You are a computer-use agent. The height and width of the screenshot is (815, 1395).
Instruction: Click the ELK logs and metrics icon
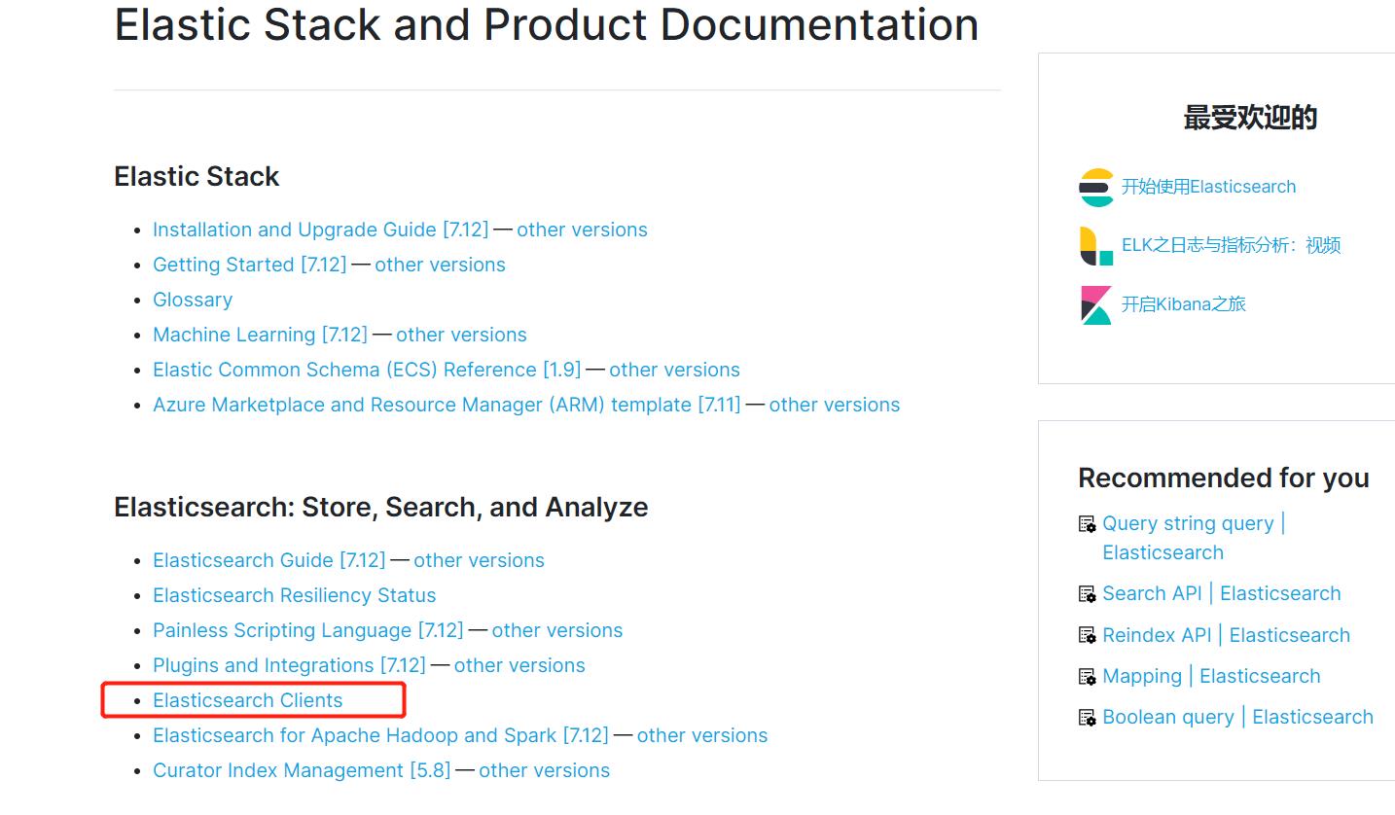(x=1096, y=246)
